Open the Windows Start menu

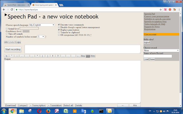[x=4, y=111]
